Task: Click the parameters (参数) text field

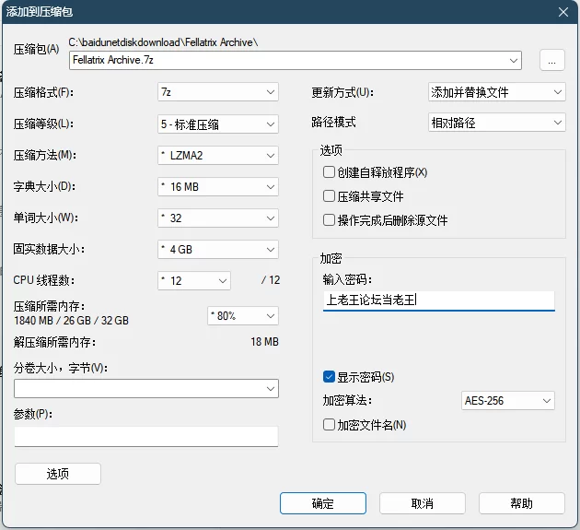Action: (146, 436)
